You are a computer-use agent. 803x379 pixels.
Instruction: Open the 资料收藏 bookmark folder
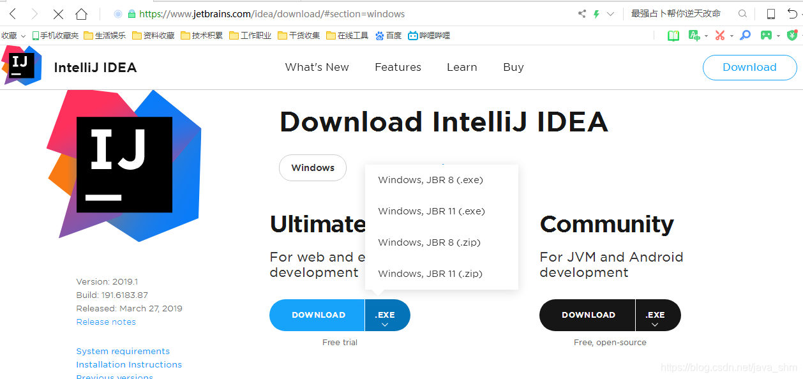[153, 36]
